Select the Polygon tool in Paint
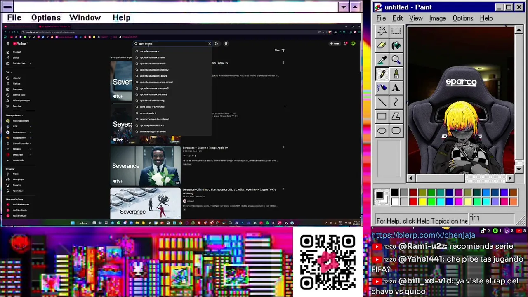Viewport: 528px width, 297px height. 396,117
